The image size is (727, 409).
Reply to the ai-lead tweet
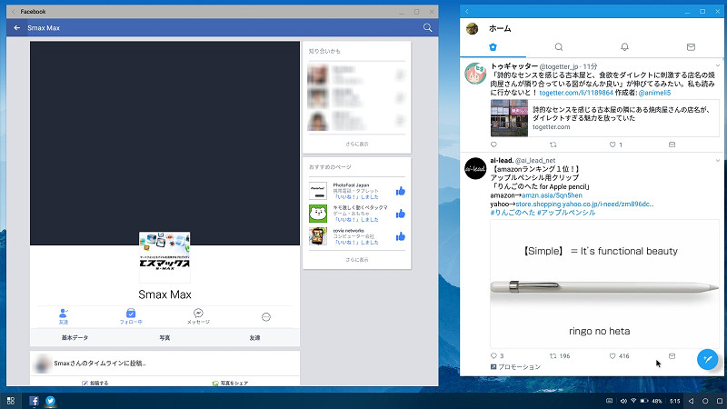click(x=493, y=356)
